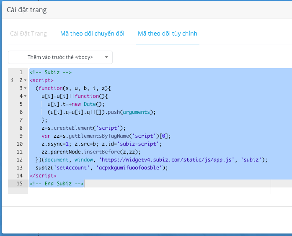Screen dimensions: 292x236
Task: Click line number 1 in the gutter
Action: (x=20, y=72)
